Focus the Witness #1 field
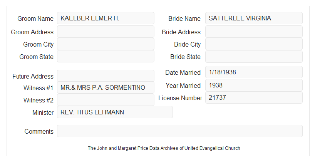Screen dimensions: 310x156 pyautogui.click(x=106, y=87)
